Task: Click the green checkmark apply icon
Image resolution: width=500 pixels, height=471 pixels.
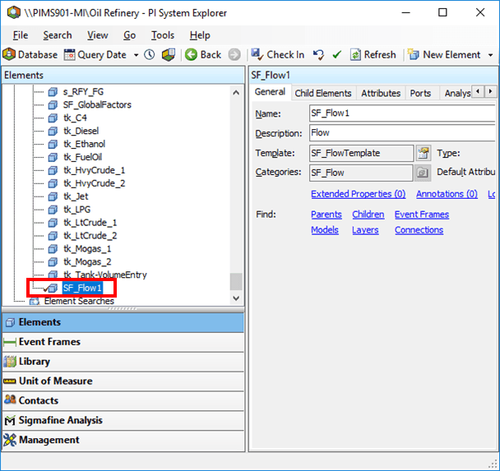Action: [336, 55]
